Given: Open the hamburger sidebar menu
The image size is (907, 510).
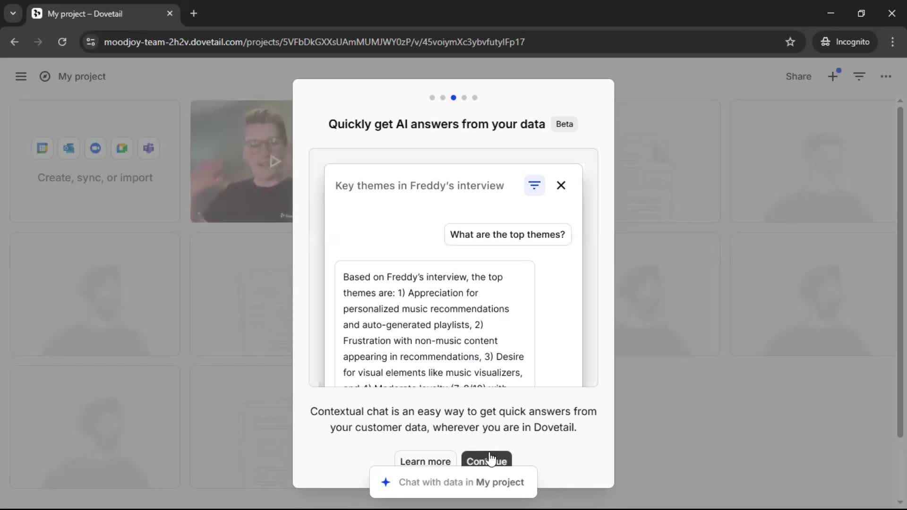Looking at the screenshot, I should tap(21, 76).
